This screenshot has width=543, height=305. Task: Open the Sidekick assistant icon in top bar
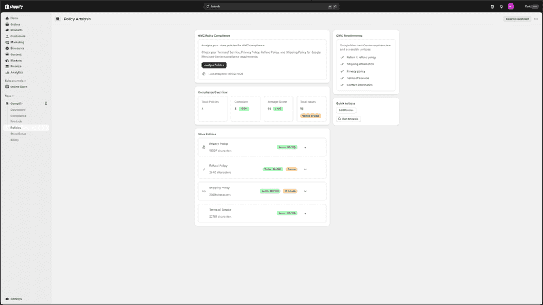492,7
